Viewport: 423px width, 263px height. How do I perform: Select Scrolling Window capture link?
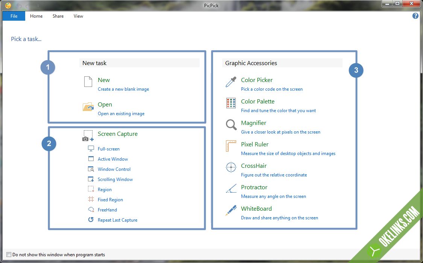pos(115,179)
